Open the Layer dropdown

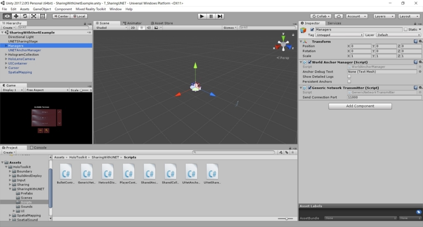point(399,35)
